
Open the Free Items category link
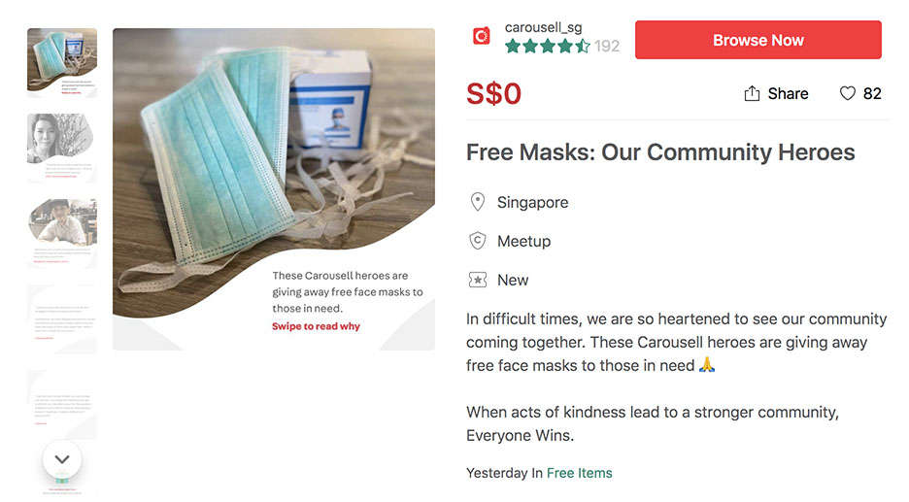tap(580, 473)
